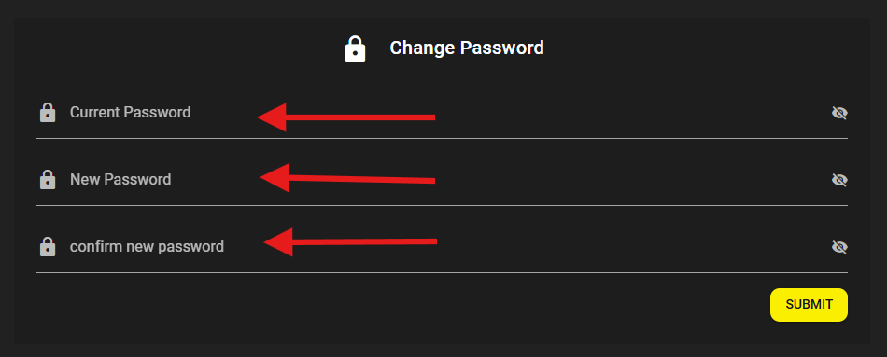Activate the confirm new password field

point(443,247)
